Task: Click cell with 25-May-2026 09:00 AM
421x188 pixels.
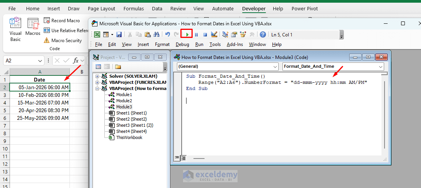Action: click(40, 118)
